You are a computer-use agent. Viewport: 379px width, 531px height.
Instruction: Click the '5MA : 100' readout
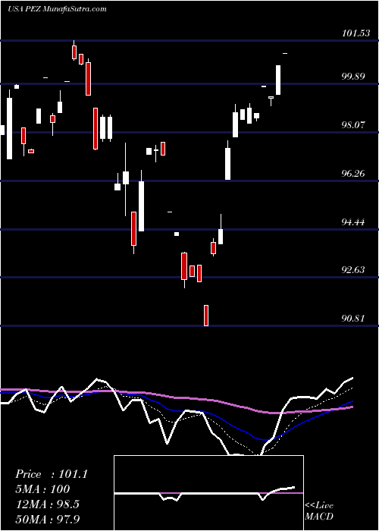[42, 489]
